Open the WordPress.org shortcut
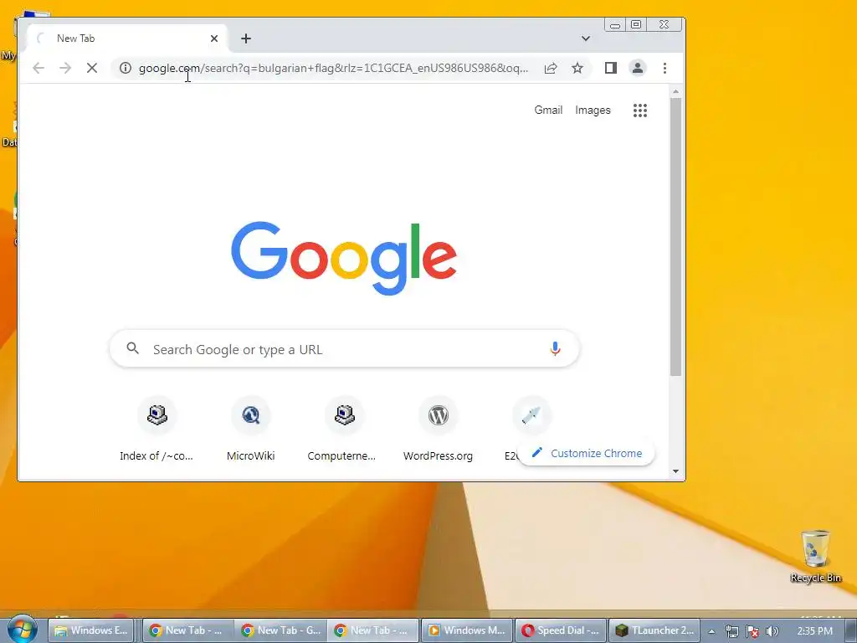 pos(438,430)
